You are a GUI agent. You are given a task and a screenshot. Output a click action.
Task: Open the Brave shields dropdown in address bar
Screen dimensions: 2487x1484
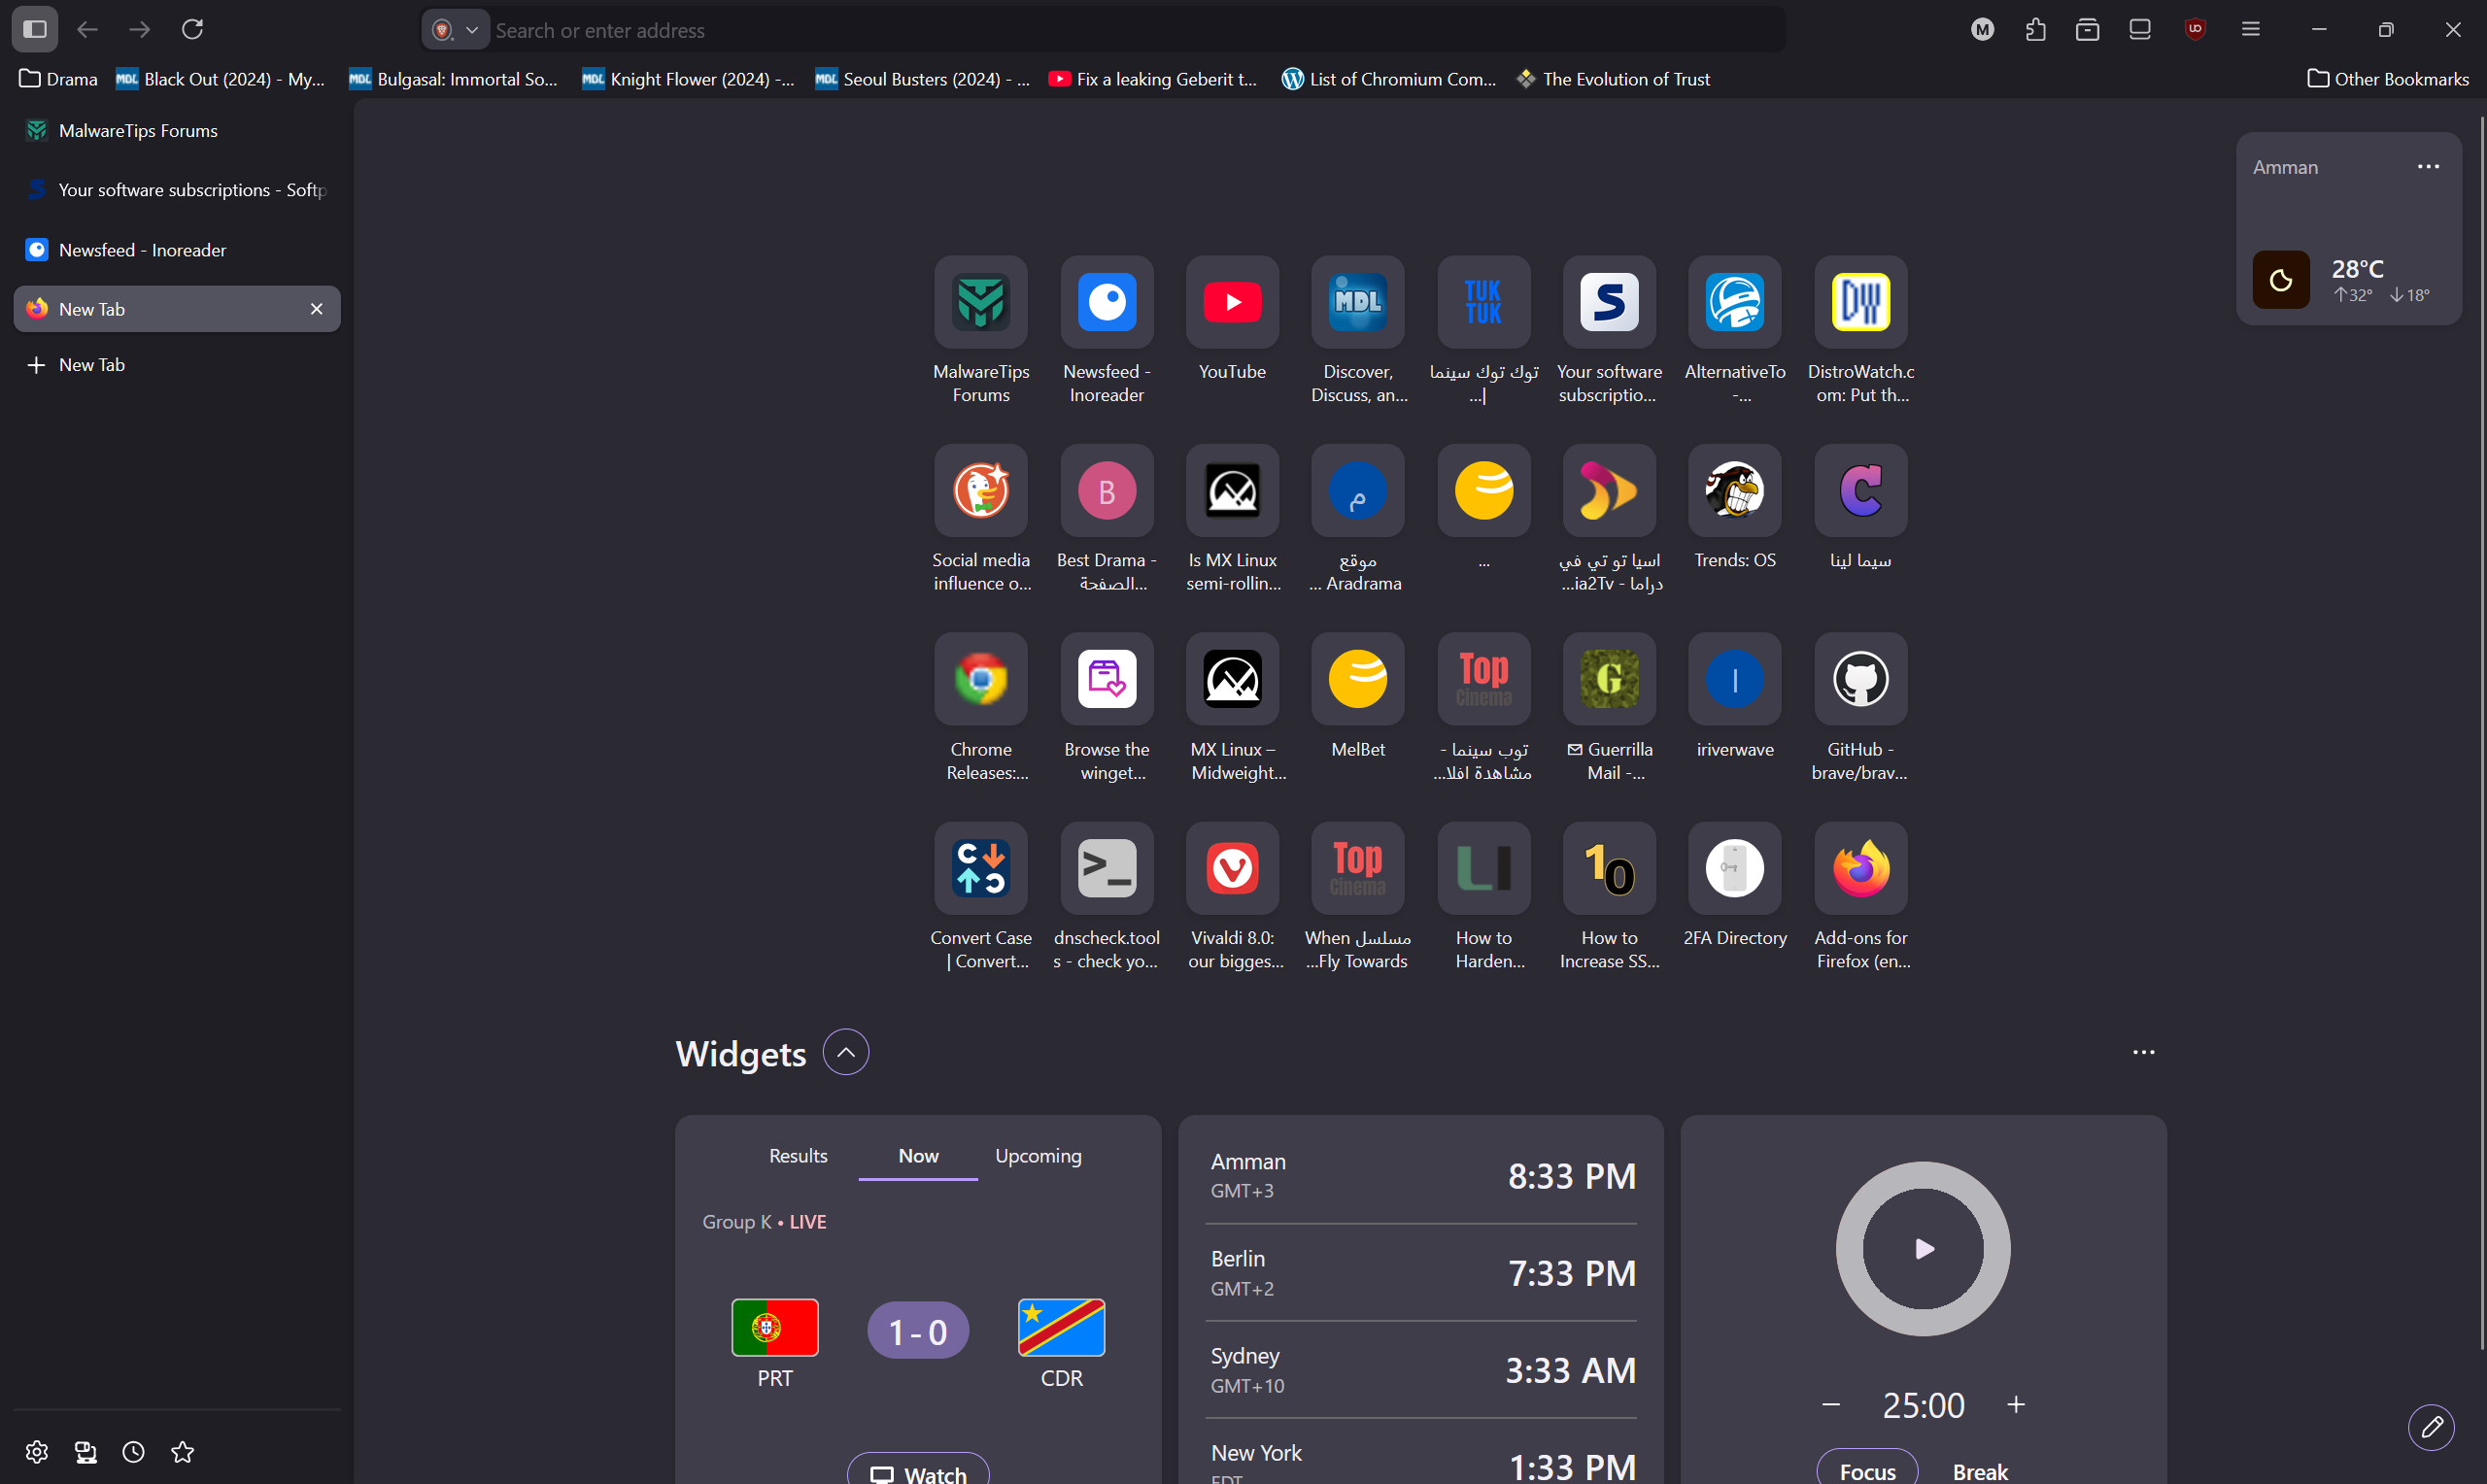(x=455, y=30)
